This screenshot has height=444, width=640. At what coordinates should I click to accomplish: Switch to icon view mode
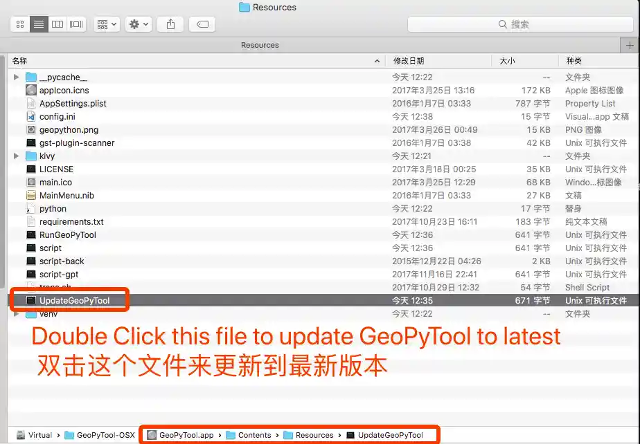(x=20, y=24)
